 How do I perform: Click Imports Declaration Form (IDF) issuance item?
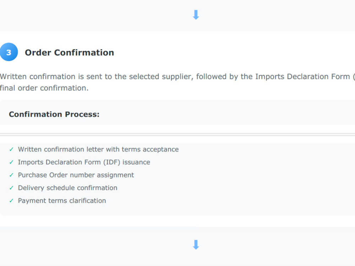click(84, 162)
